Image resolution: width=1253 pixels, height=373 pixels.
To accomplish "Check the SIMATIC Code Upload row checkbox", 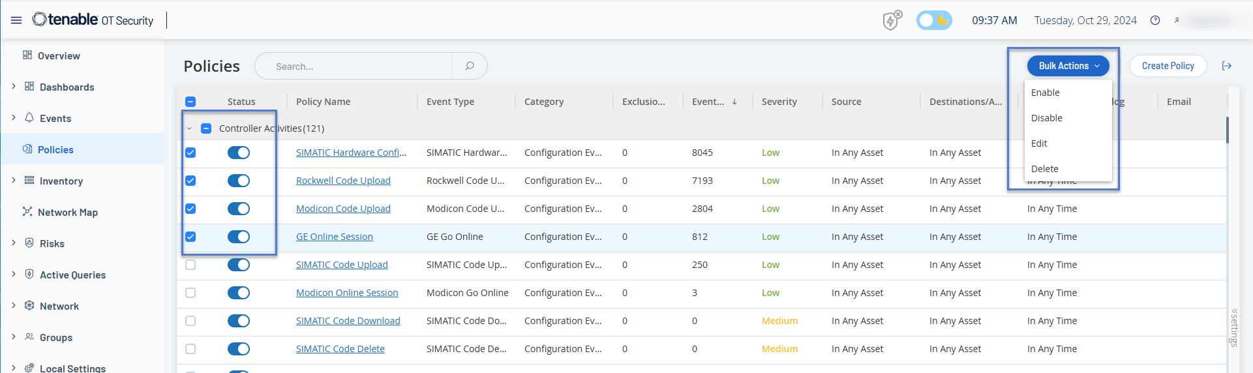I will [190, 265].
